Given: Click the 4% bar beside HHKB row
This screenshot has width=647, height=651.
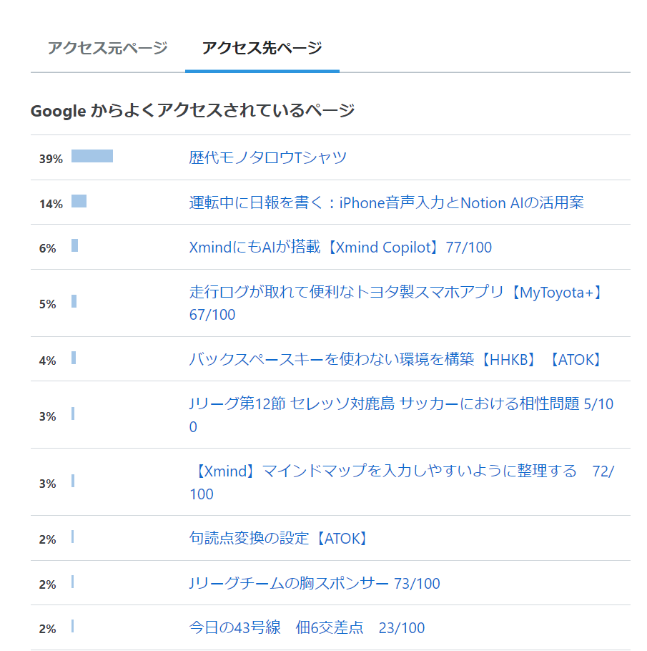Looking at the screenshot, I should pyautogui.click(x=74, y=358).
